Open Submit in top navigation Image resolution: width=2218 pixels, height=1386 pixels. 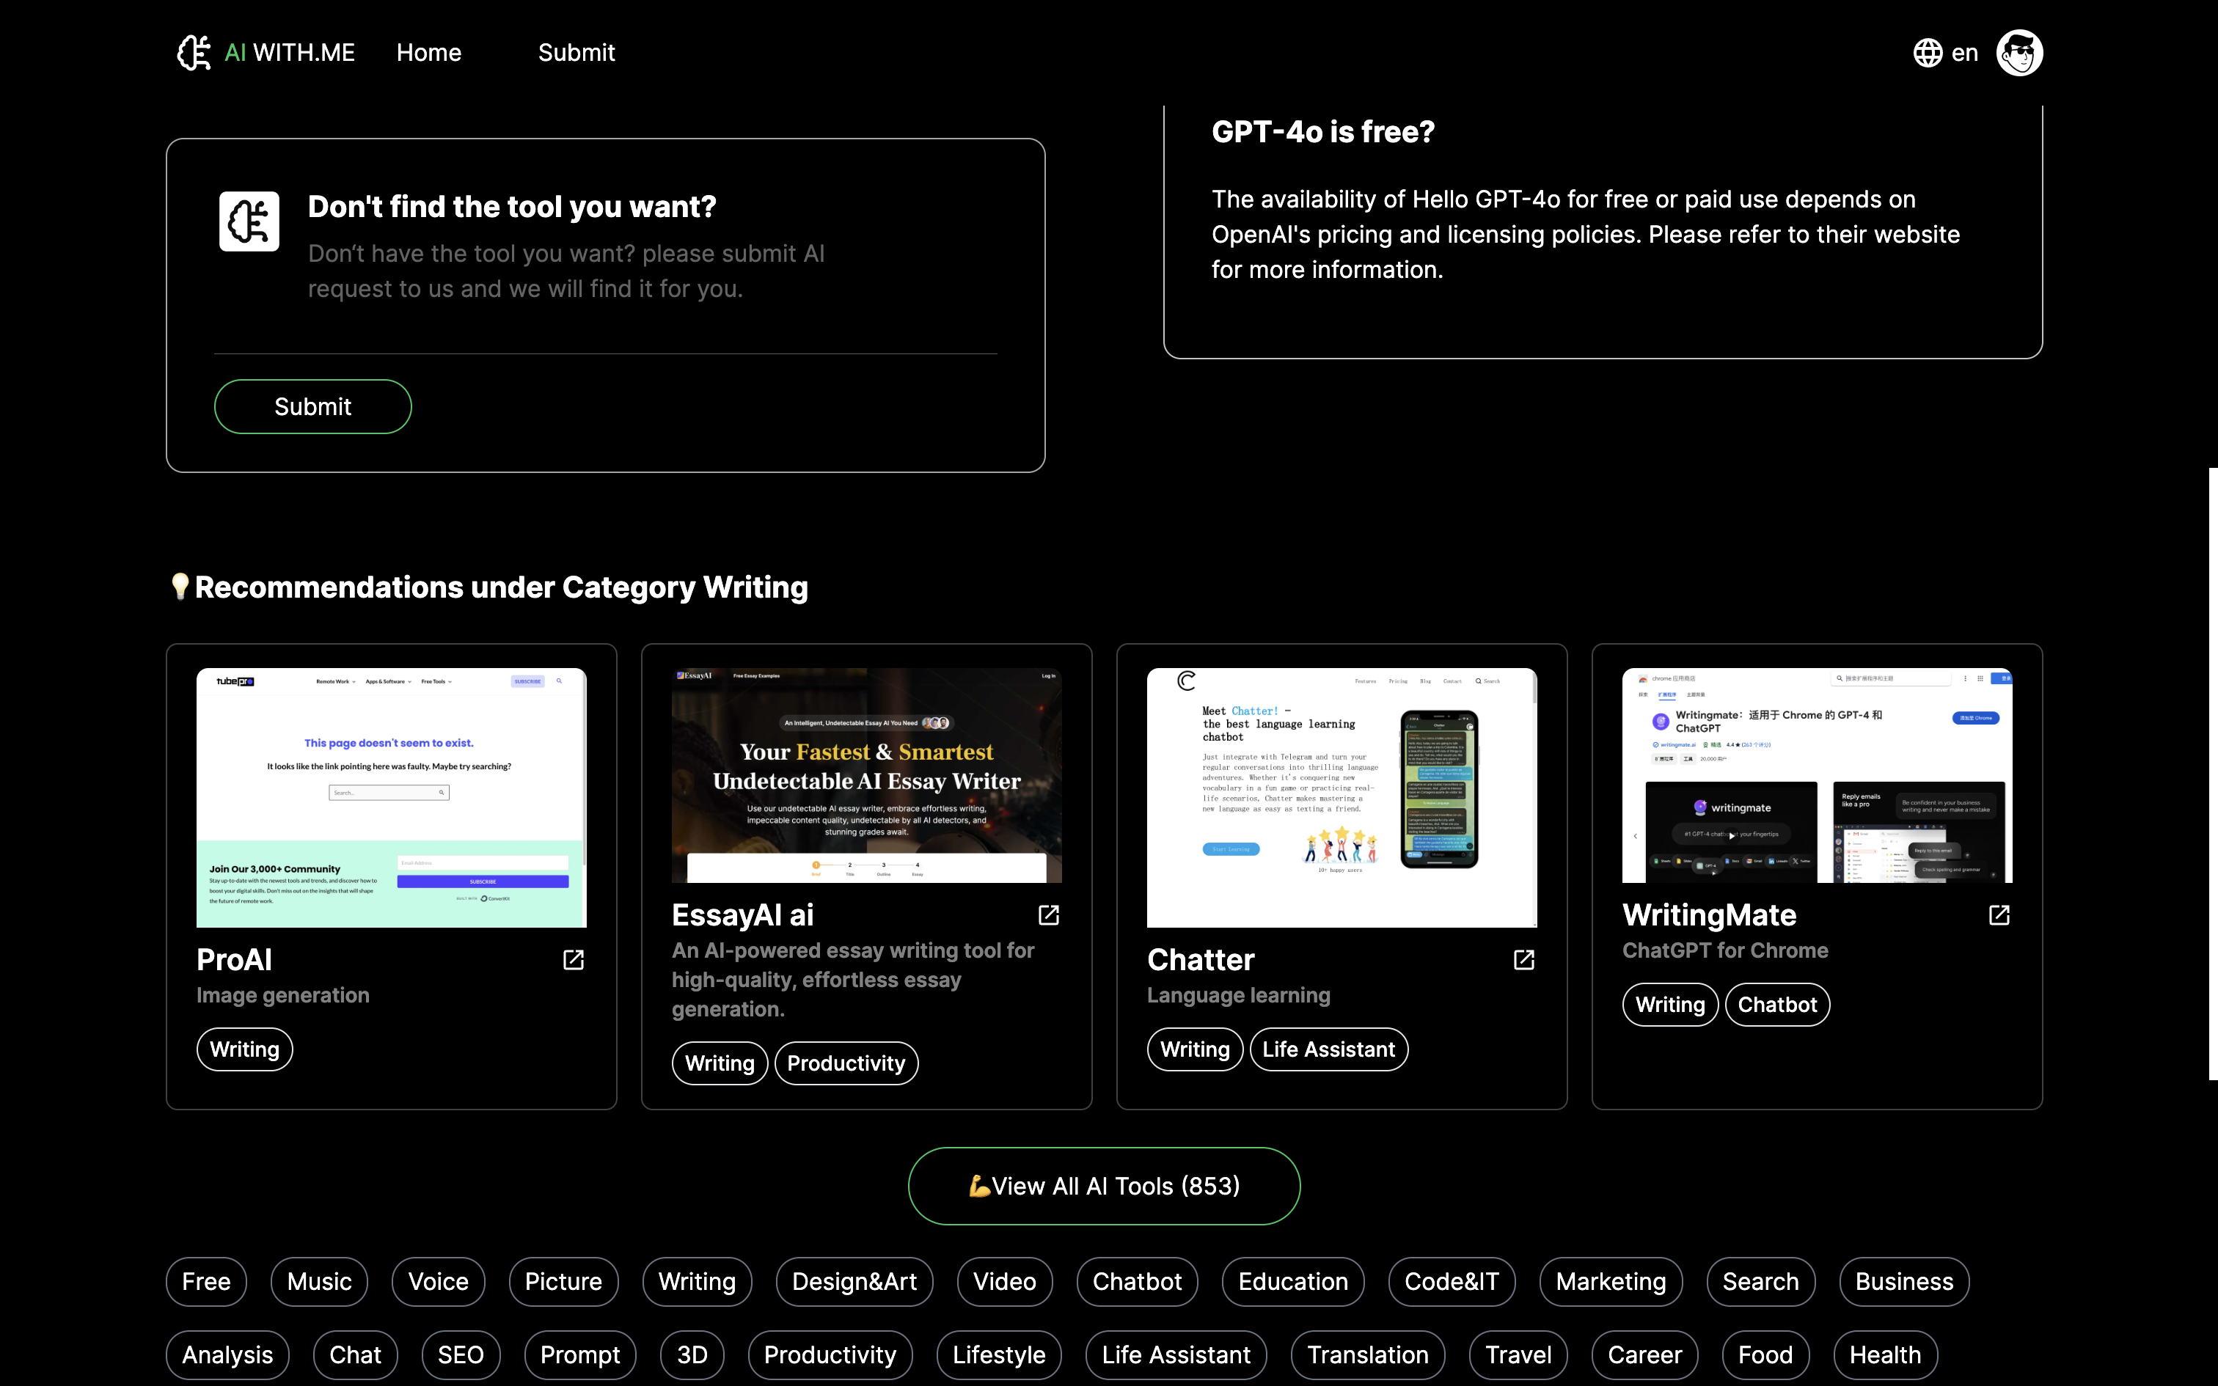(577, 53)
